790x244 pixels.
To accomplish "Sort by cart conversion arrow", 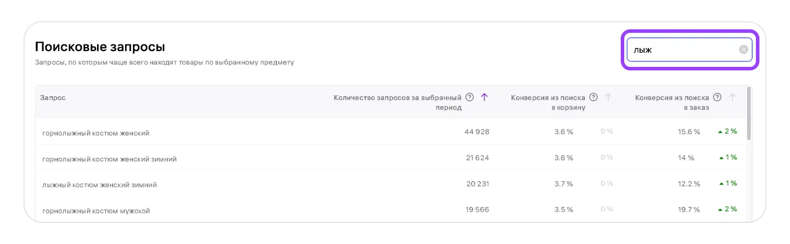I will tap(608, 97).
